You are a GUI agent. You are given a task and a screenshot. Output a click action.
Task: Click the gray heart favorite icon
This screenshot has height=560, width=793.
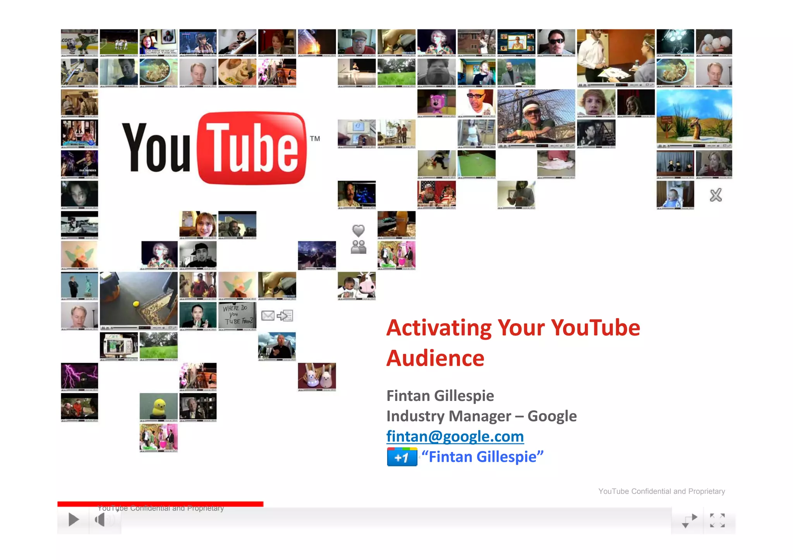(358, 231)
